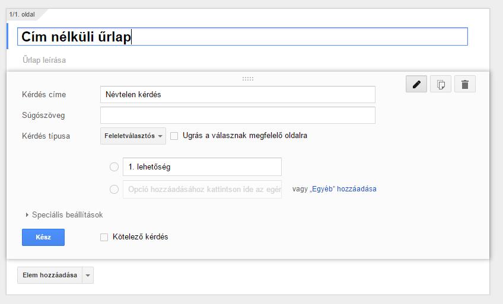Click the trash delete icon
The width and height of the screenshot is (503, 304).
tap(465, 84)
